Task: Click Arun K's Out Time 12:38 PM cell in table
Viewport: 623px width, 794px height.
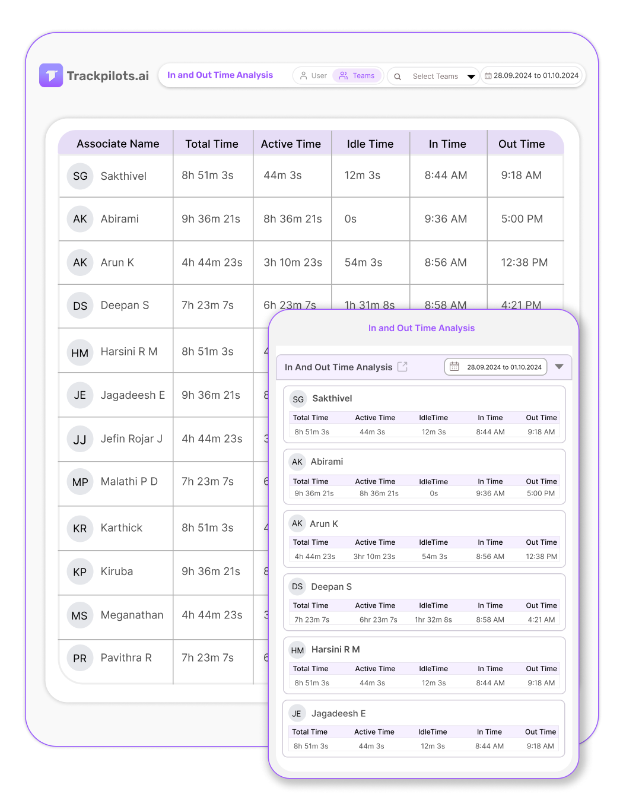Action: click(x=525, y=262)
